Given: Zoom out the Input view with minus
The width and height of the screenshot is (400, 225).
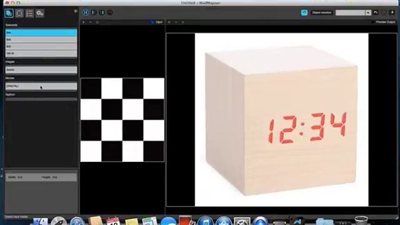Looking at the screenshot, I should tap(90, 22).
